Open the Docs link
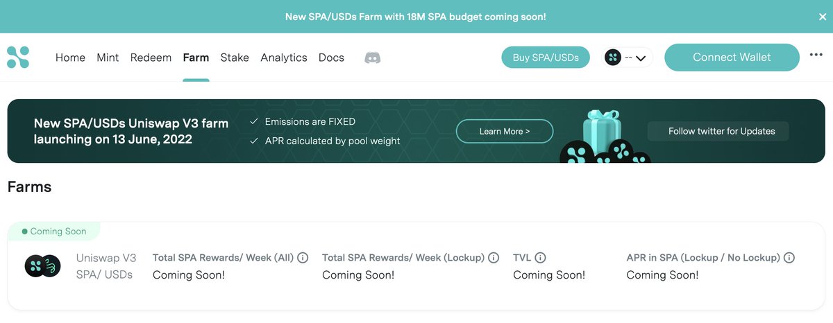Viewport: 833px width, 323px height. pos(331,58)
